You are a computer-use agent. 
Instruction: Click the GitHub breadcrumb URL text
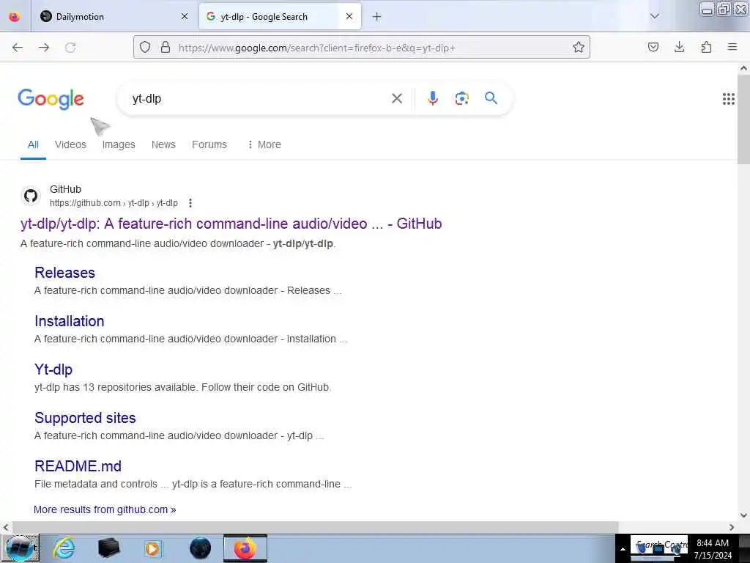click(114, 203)
